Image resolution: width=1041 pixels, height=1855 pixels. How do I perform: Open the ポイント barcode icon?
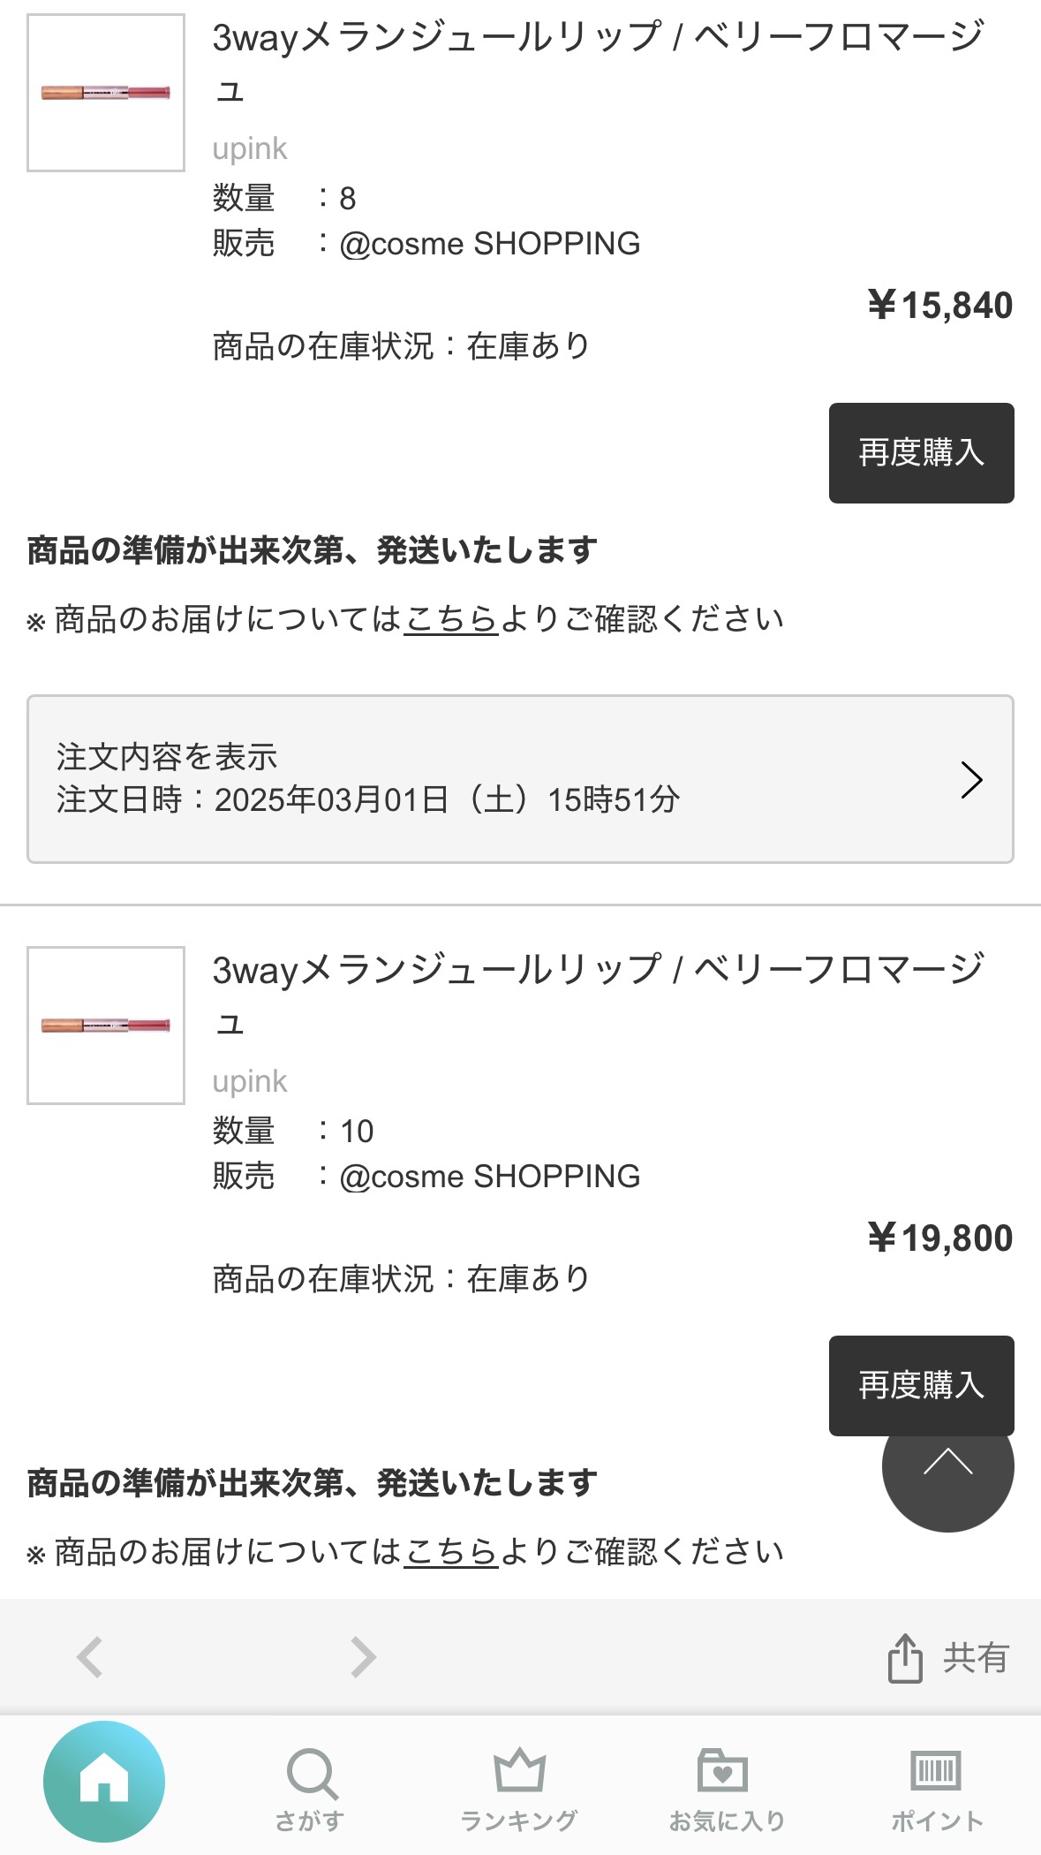click(936, 1772)
